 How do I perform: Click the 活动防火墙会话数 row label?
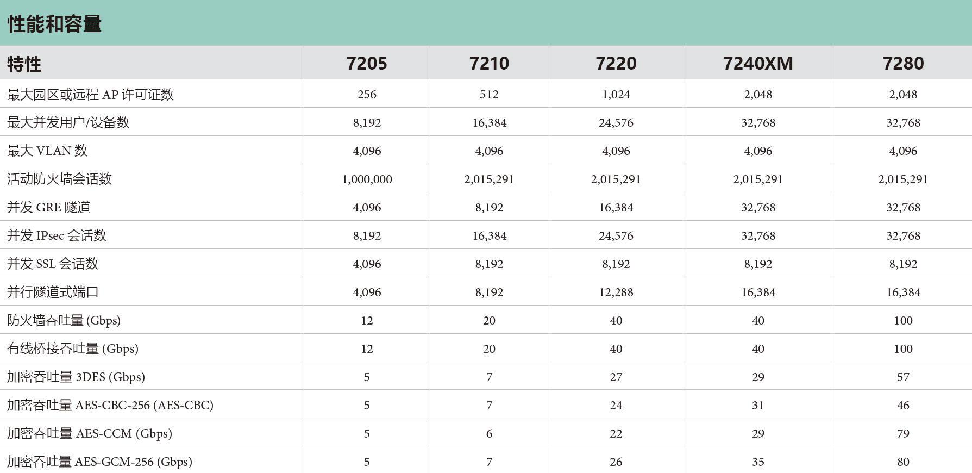point(59,179)
